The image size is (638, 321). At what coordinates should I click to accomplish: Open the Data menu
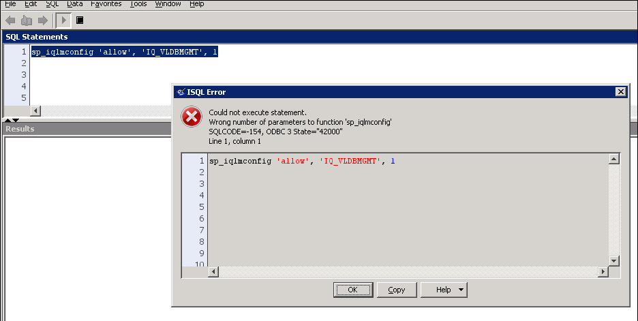click(75, 3)
